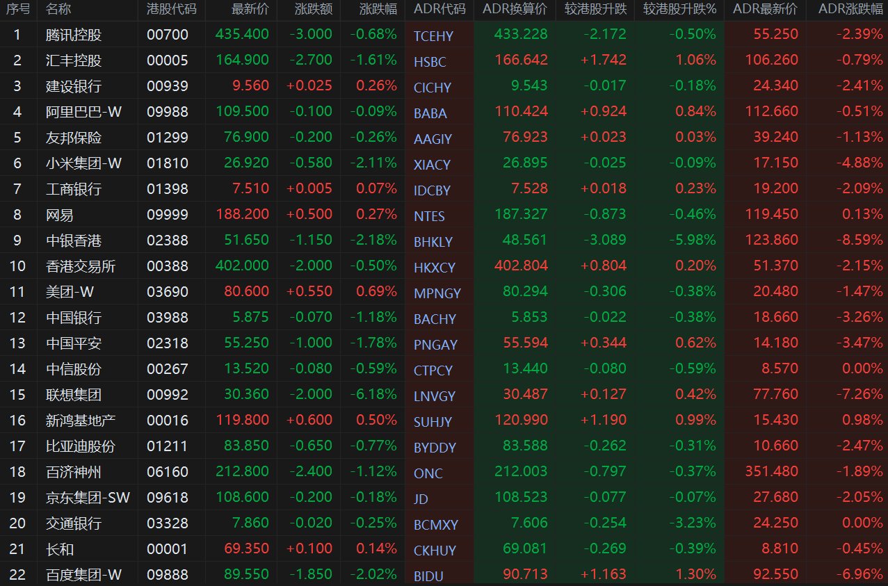Click ADR latest price 351.480
This screenshot has width=888, height=586.
(772, 472)
